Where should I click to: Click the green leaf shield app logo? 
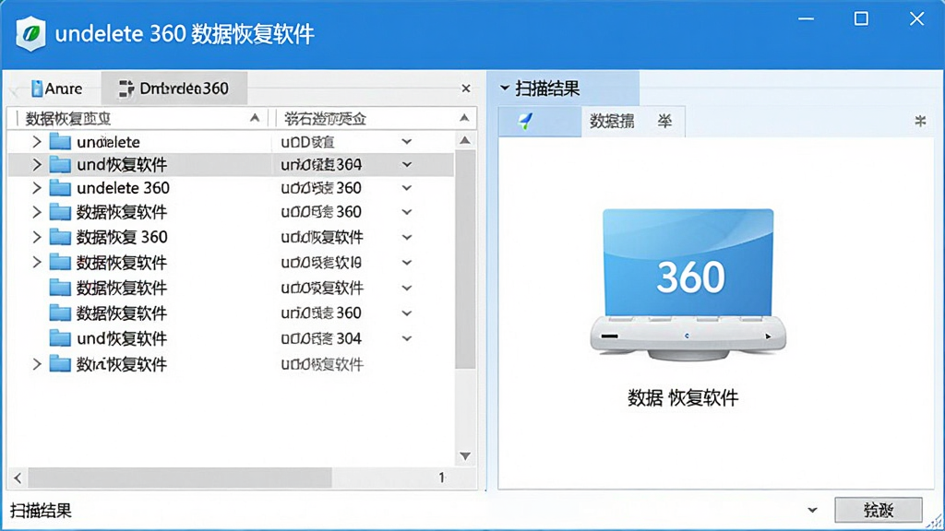30,33
